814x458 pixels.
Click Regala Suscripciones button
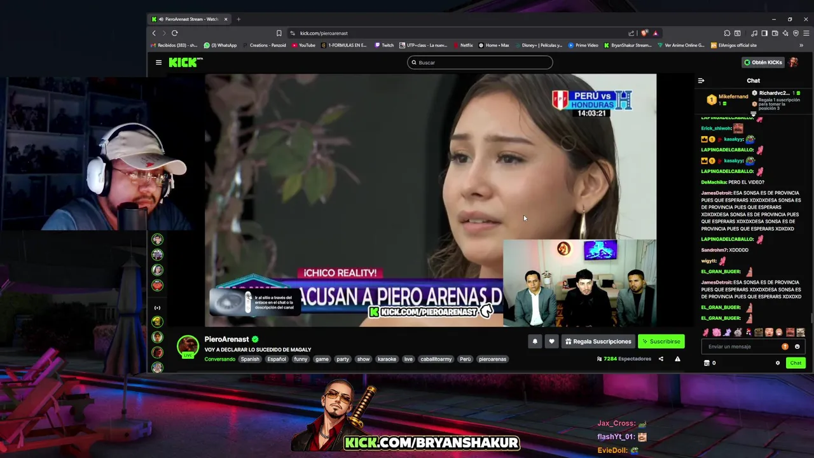coord(598,342)
